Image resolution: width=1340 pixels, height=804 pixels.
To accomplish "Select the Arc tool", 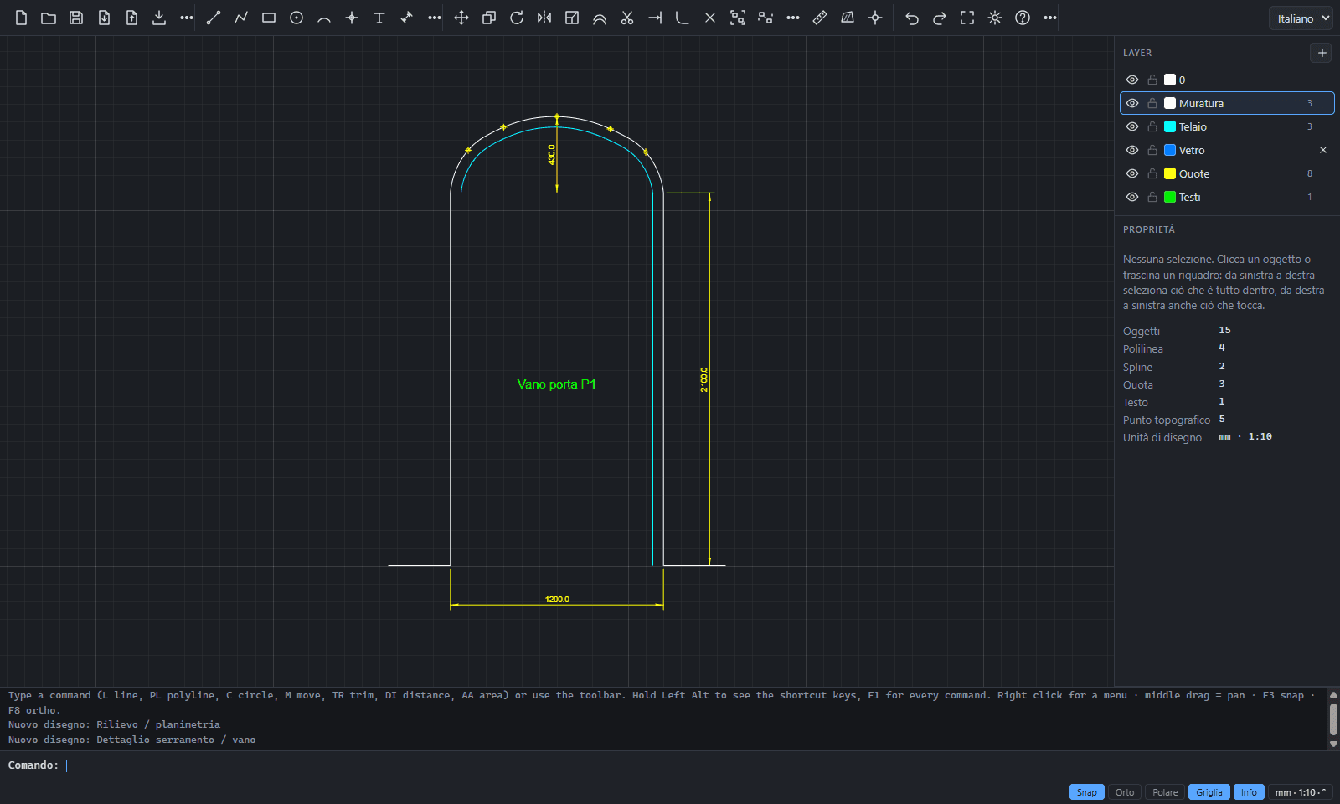I will [324, 18].
